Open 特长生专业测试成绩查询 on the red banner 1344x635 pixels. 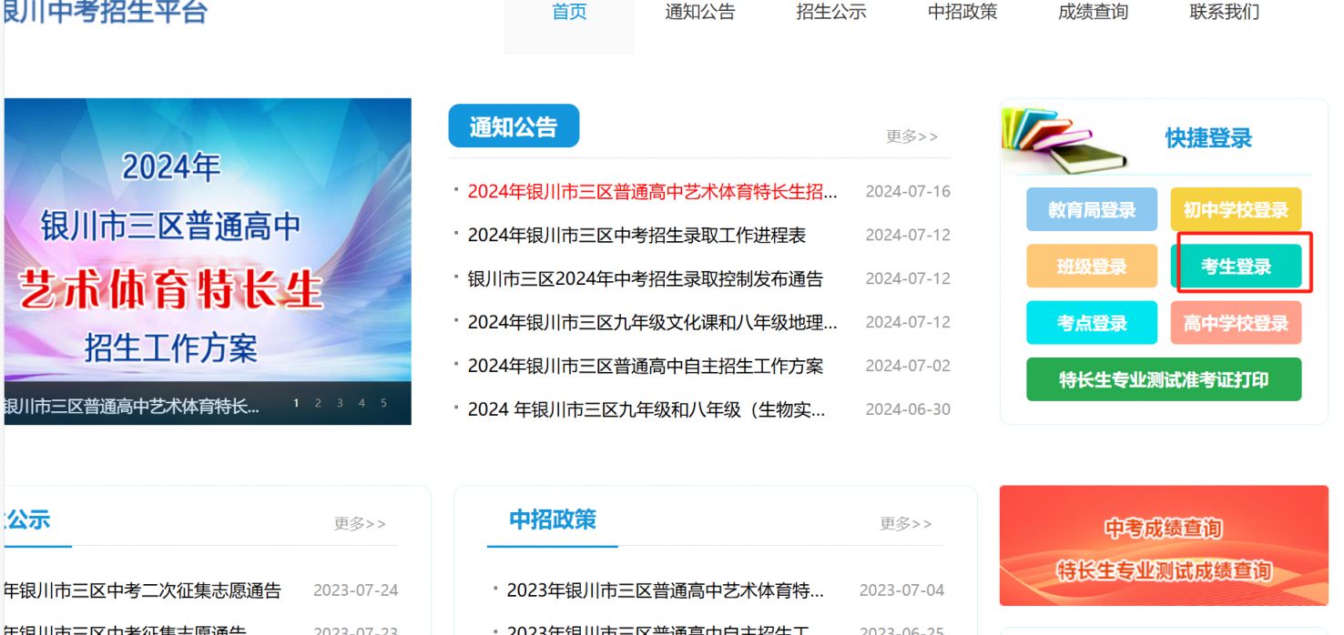point(1163,571)
